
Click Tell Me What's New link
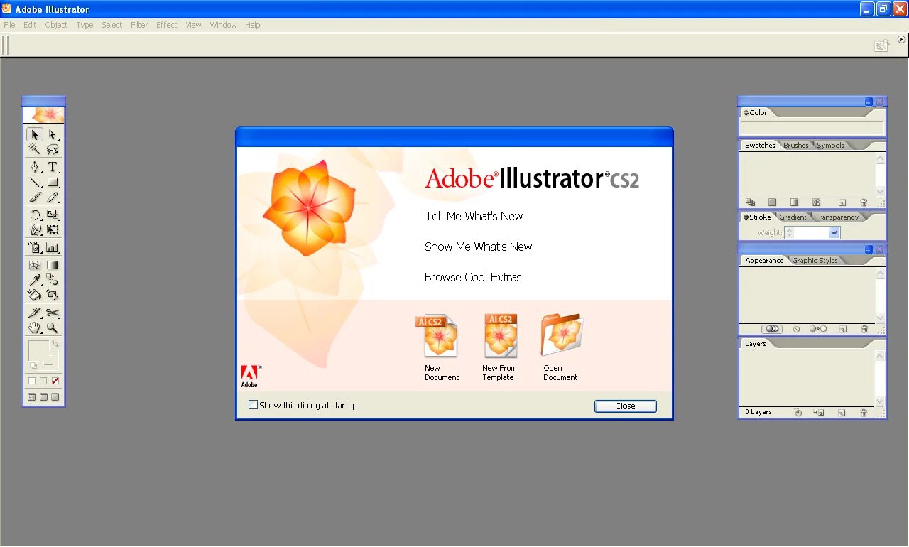tap(474, 216)
